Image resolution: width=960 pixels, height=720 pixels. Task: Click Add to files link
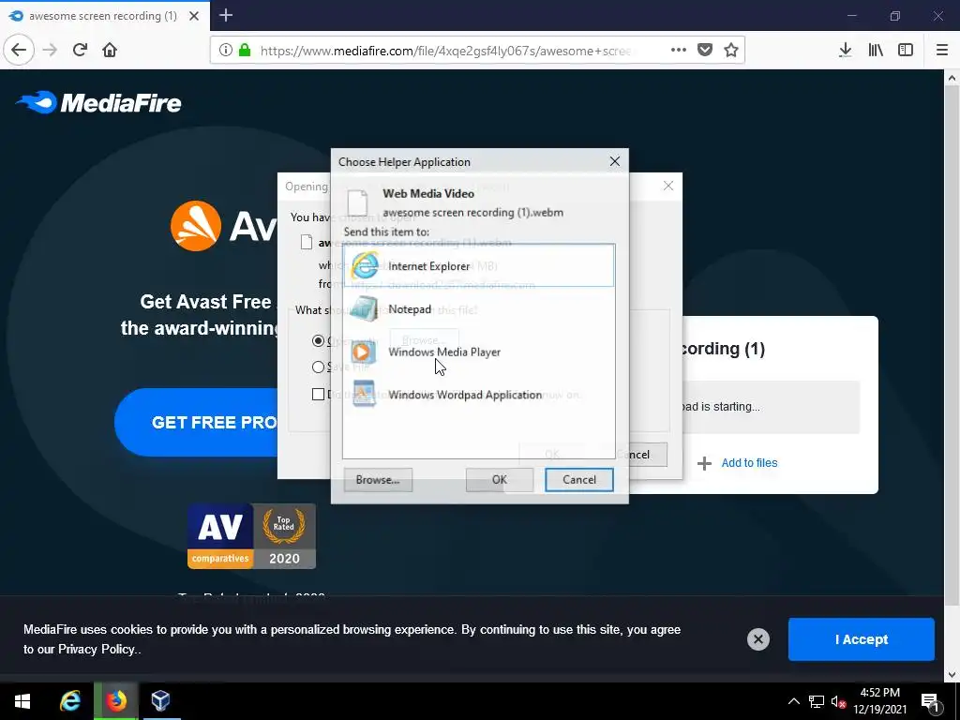coord(749,463)
